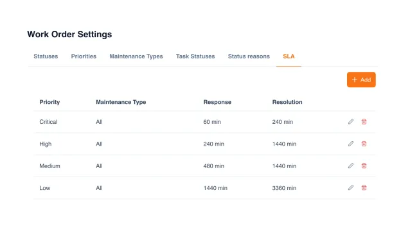Click the Priority column header
The image size is (401, 231).
pyautogui.click(x=49, y=102)
